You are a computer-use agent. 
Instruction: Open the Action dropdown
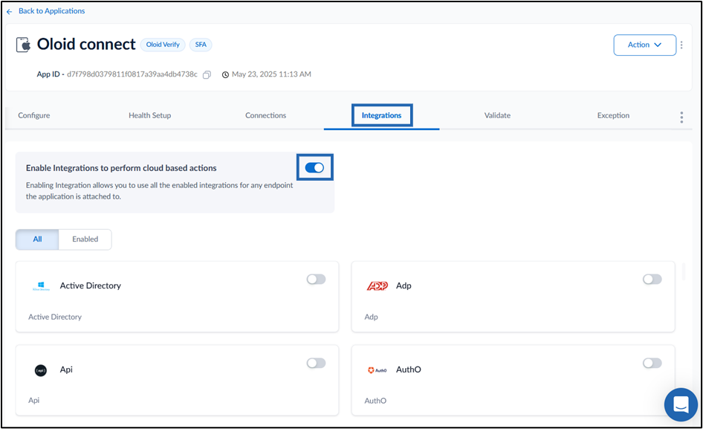tap(644, 45)
